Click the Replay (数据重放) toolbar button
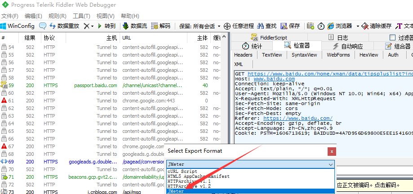The image size is (413, 194). 65,26
